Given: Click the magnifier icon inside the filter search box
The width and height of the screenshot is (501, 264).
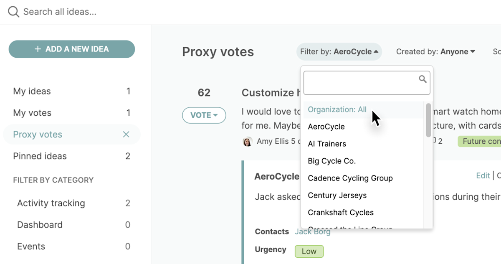Looking at the screenshot, I should pyautogui.click(x=423, y=79).
